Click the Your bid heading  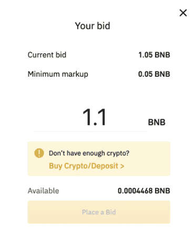tap(93, 26)
